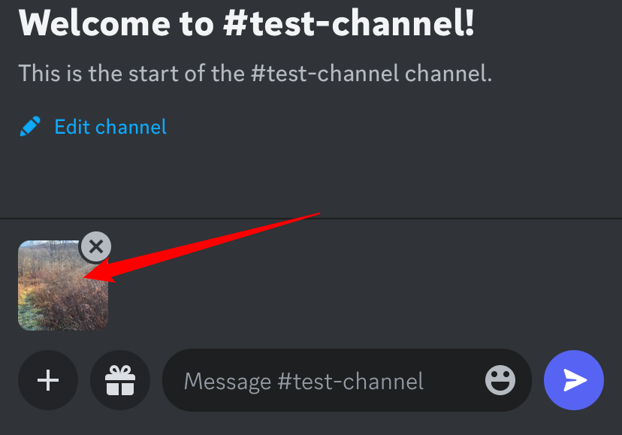This screenshot has width=622, height=435.
Task: Click the Welcome to #test-channel! heading
Action: 247,25
